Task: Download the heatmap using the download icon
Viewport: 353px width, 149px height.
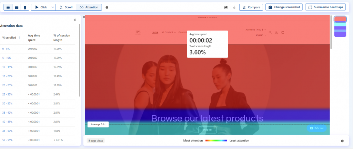Action: coord(234,7)
